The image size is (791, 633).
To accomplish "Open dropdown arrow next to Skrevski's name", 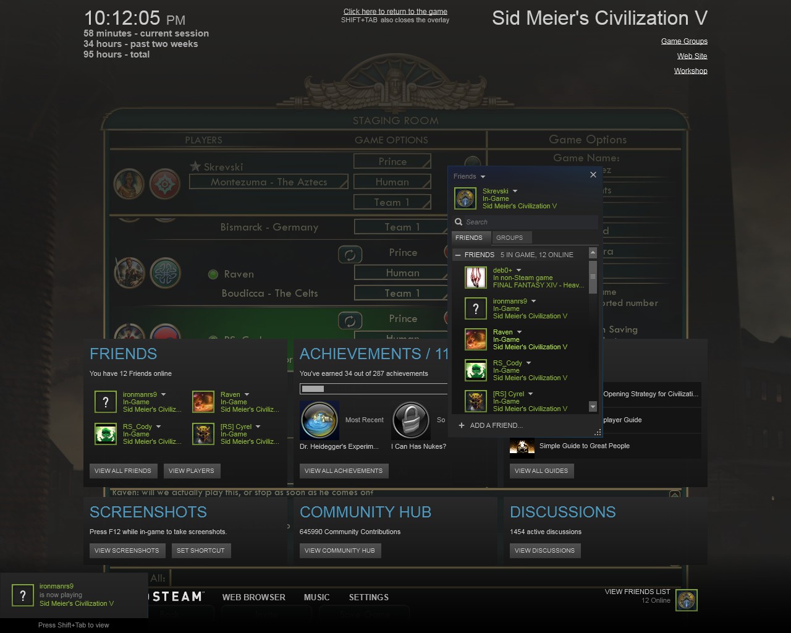I will [515, 191].
